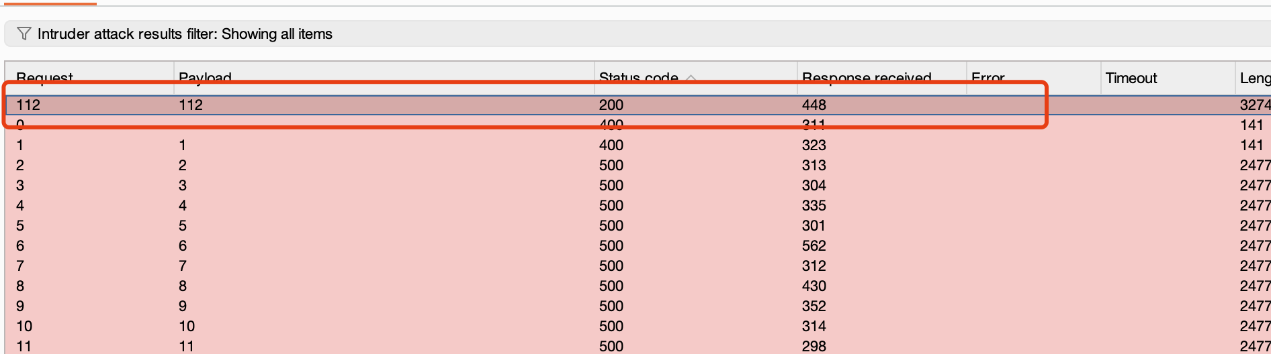Click the Error column header
1271x354 pixels.
click(988, 77)
